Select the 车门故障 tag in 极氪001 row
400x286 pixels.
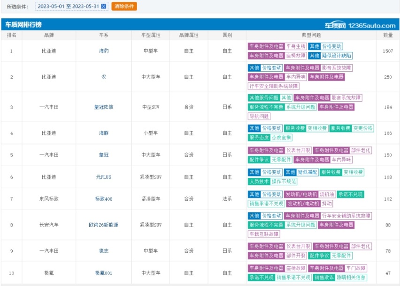(356, 268)
